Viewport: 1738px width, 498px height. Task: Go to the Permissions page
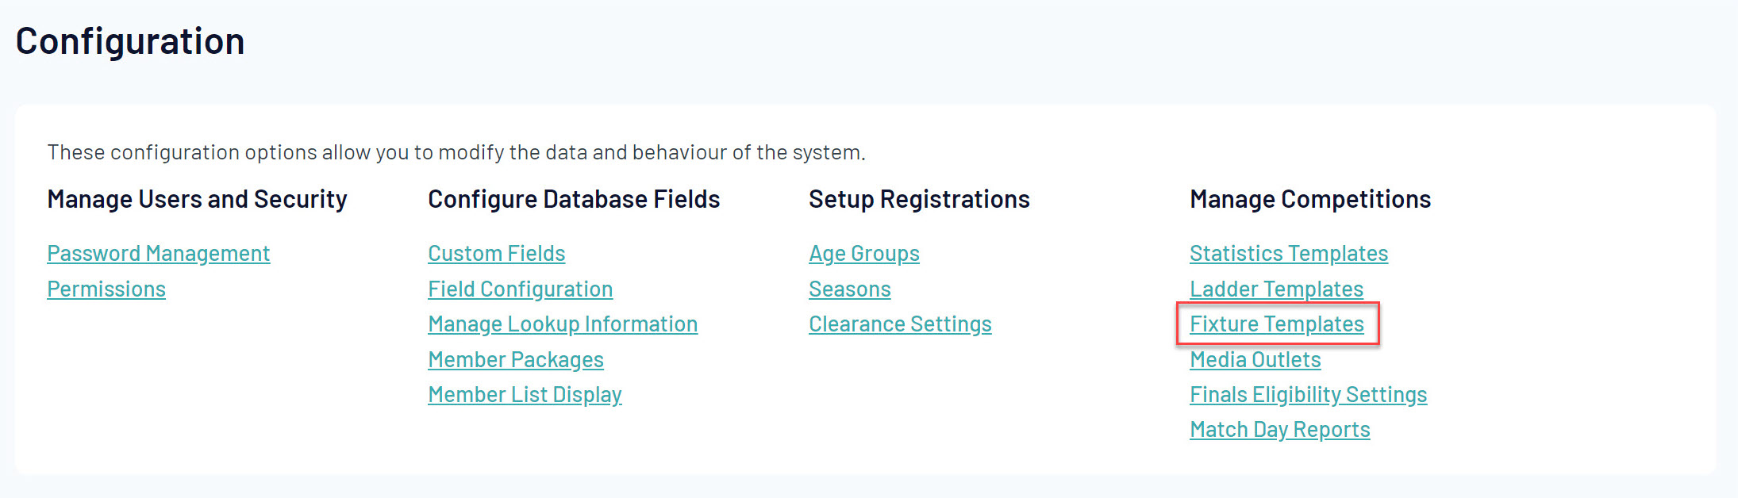tap(106, 289)
